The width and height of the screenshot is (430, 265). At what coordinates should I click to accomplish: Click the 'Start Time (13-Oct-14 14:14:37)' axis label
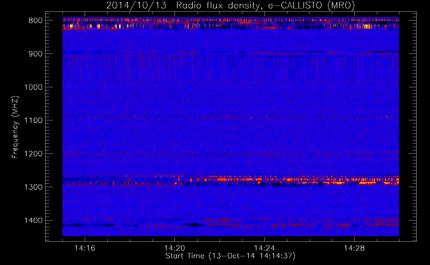tap(230, 256)
